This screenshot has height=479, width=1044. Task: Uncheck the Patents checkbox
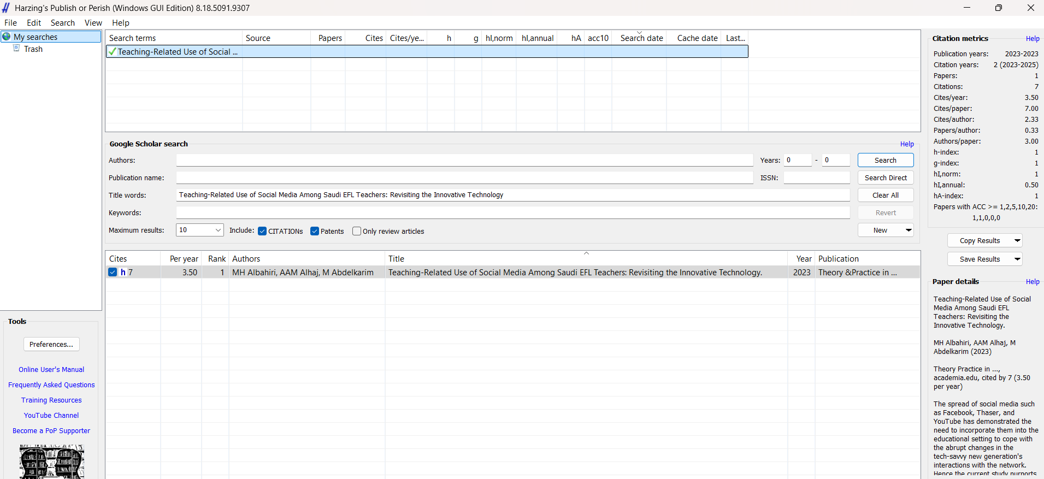[x=315, y=231]
